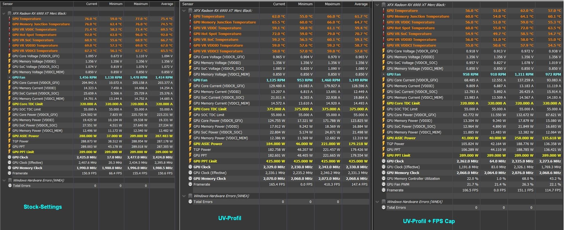Collapse Windows Hardware Errors group in UV-Profil panel
The image size is (564, 230).
pyautogui.click(x=184, y=196)
